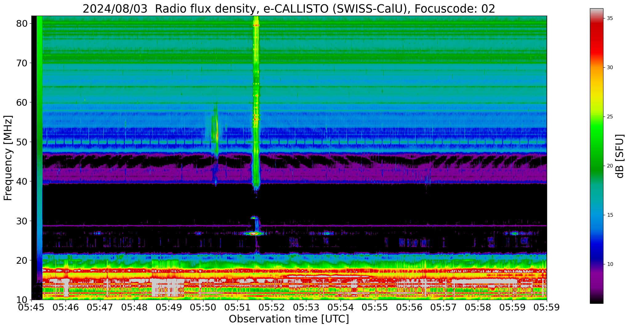This screenshot has width=629, height=328.
Task: Click the 05:49 time tick label
Action: tap(169, 307)
